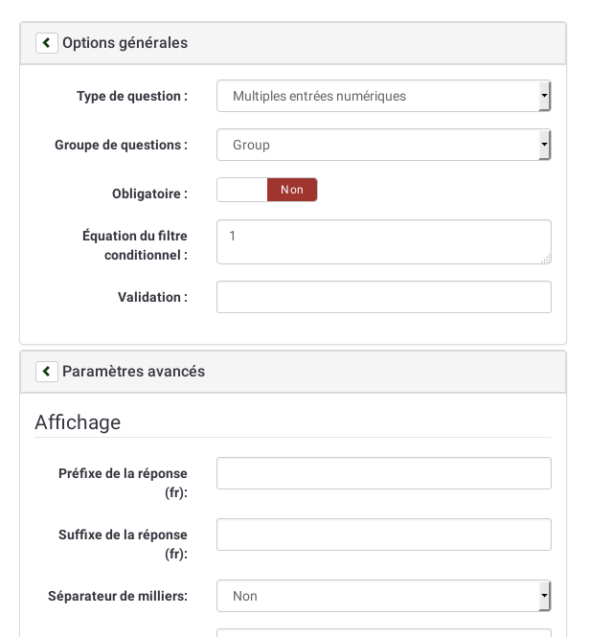Collapse the Options générales panel chevron

(x=47, y=43)
